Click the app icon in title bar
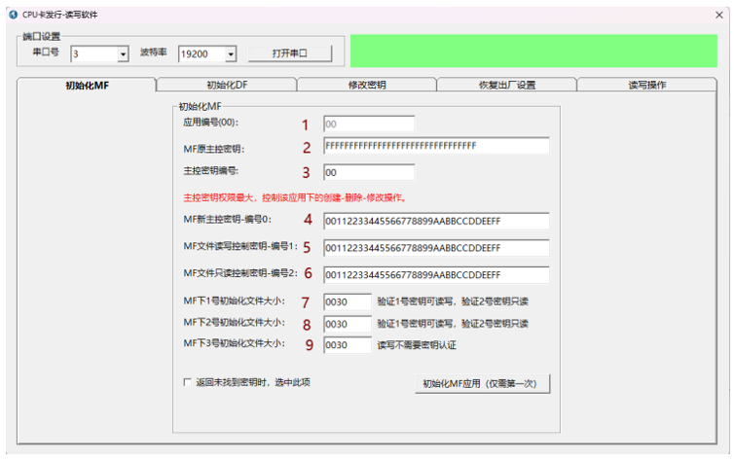Viewport: 734px width, 460px height. point(12,15)
